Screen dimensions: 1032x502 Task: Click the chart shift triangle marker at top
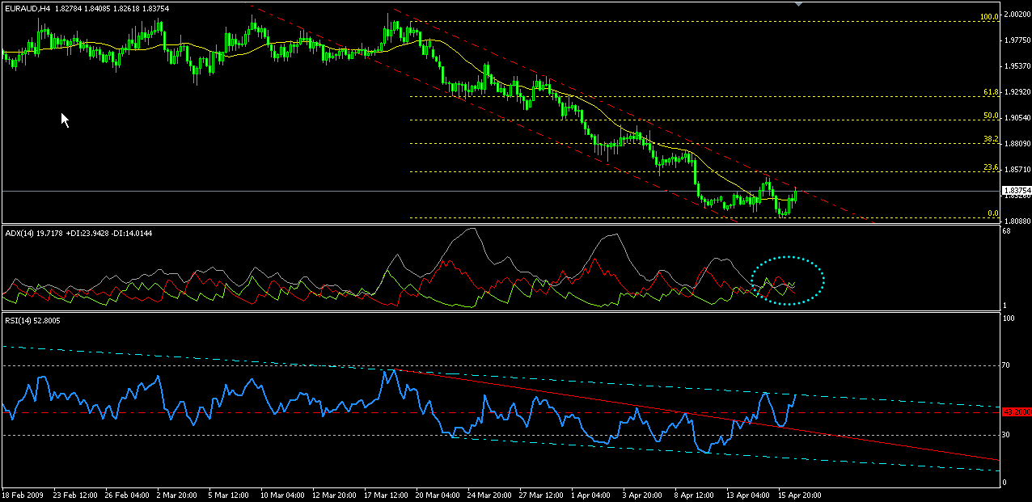[799, 5]
